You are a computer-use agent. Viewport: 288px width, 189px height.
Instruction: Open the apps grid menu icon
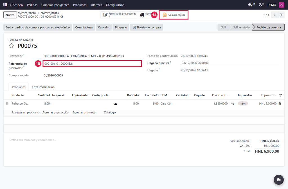click(5, 5)
